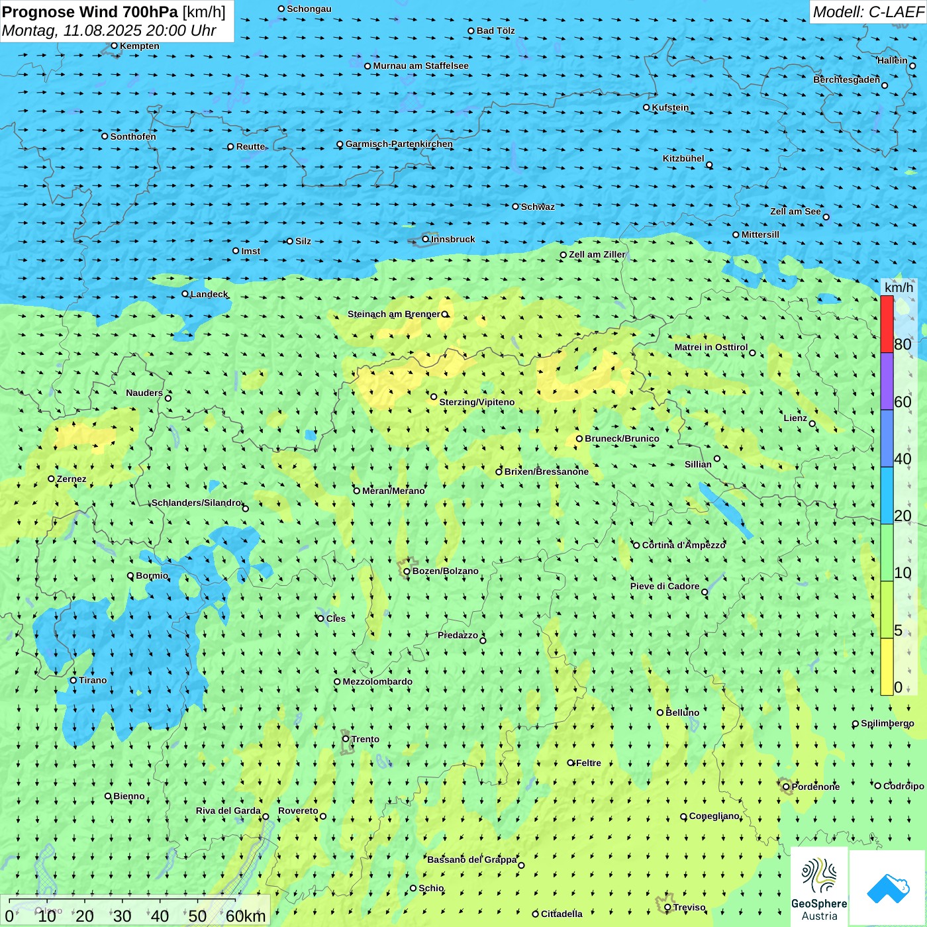Click the Landeck city marker
The image size is (927, 927).
click(185, 294)
